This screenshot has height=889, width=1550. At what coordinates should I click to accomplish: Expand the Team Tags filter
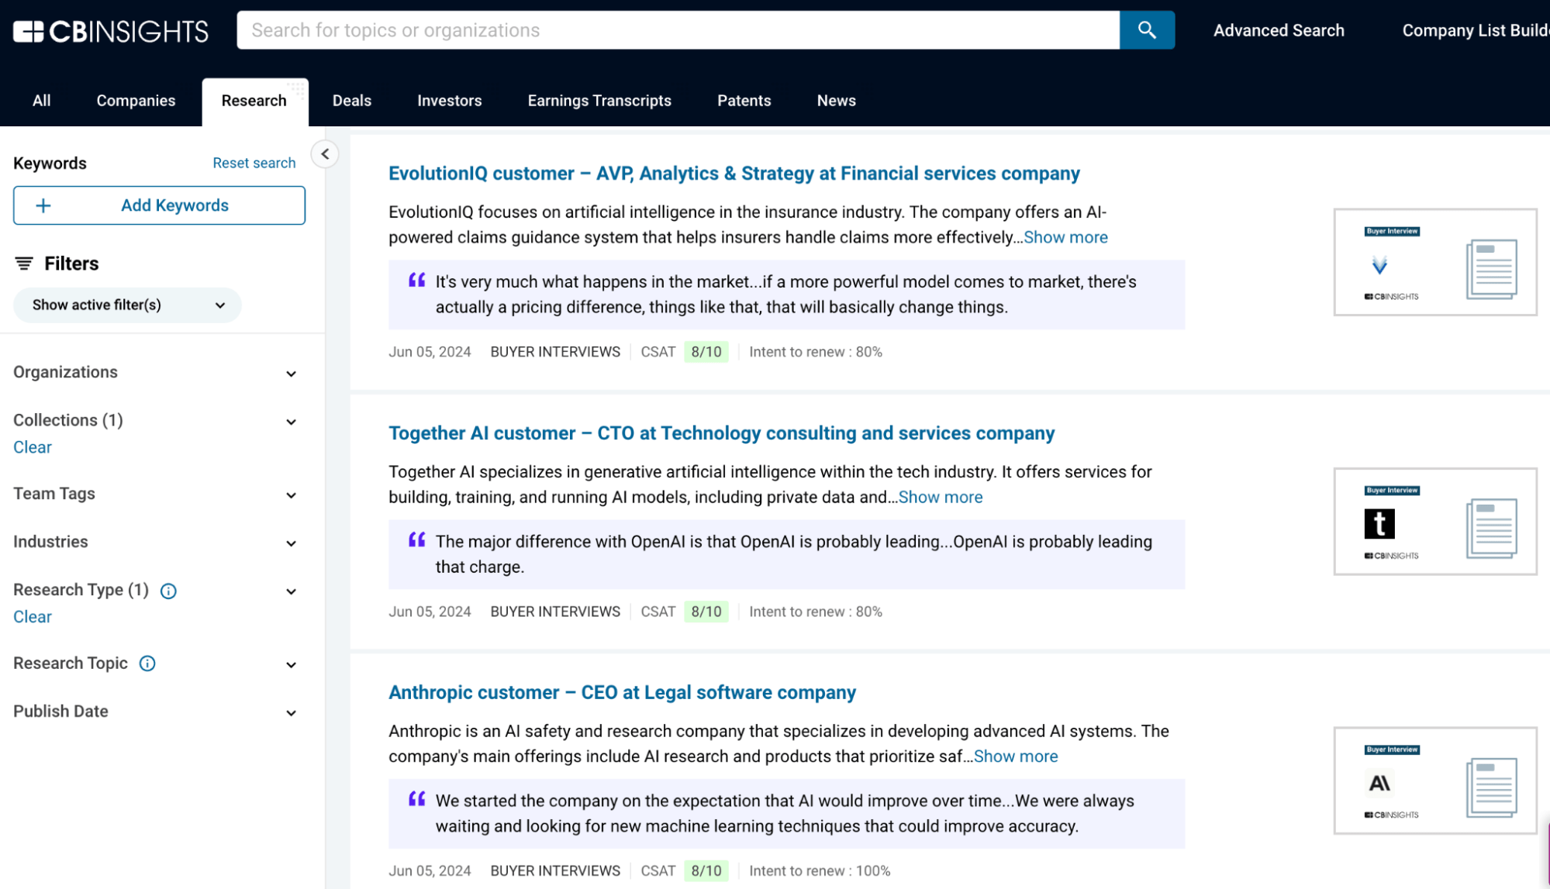coord(291,495)
